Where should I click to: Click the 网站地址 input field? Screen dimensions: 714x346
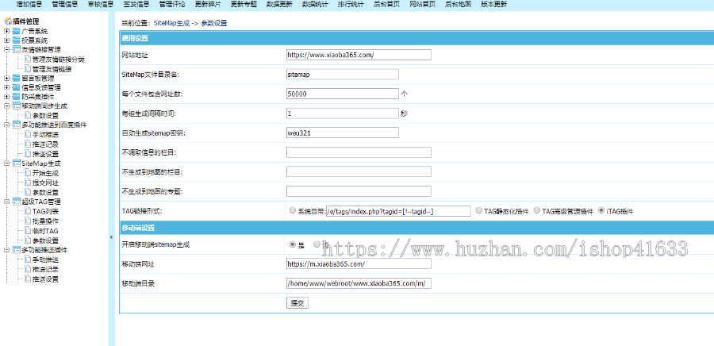359,55
